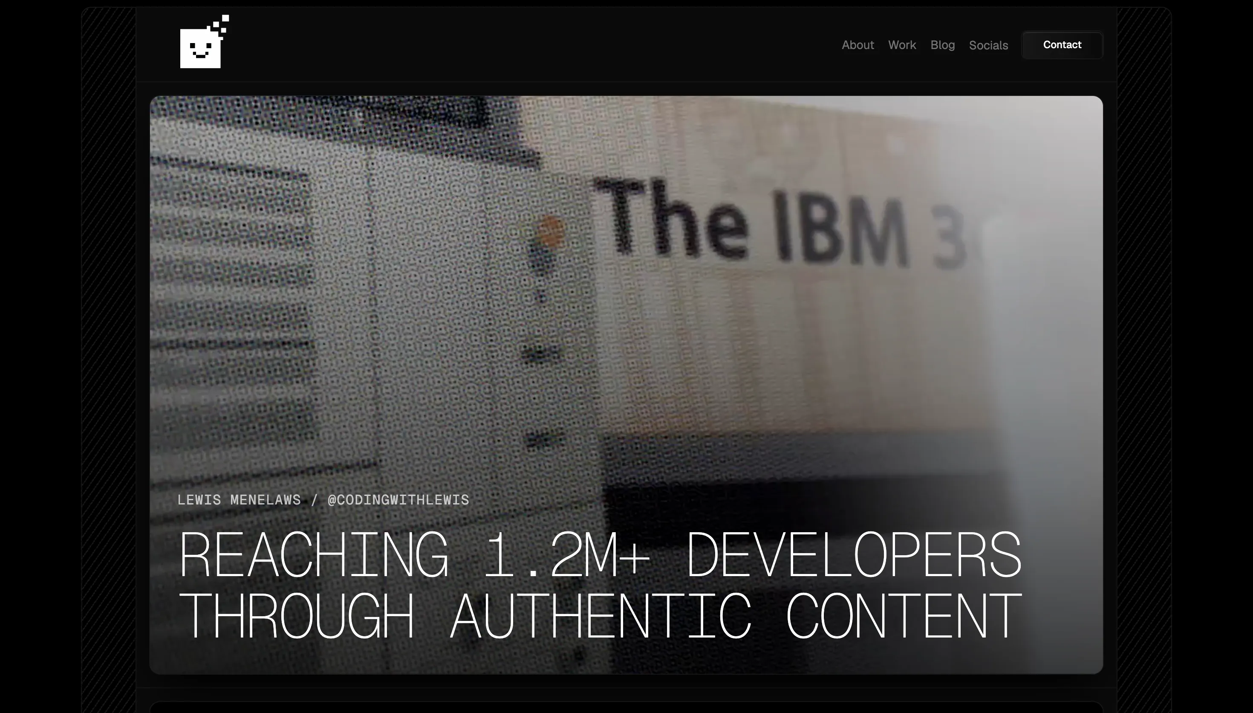Viewport: 1253px width, 713px height.
Task: Go to the Work section
Action: click(902, 45)
